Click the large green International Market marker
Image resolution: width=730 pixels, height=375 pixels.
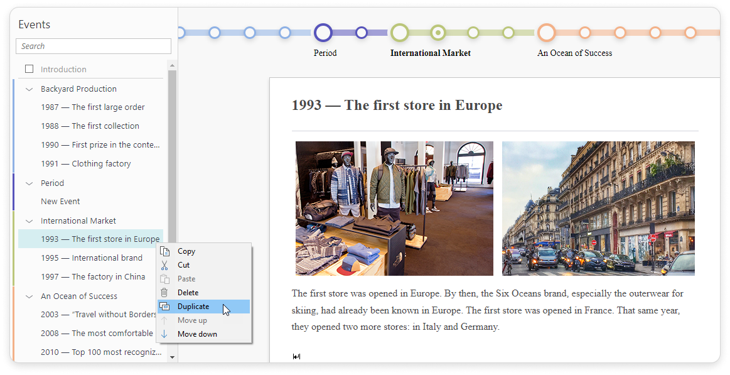(400, 33)
